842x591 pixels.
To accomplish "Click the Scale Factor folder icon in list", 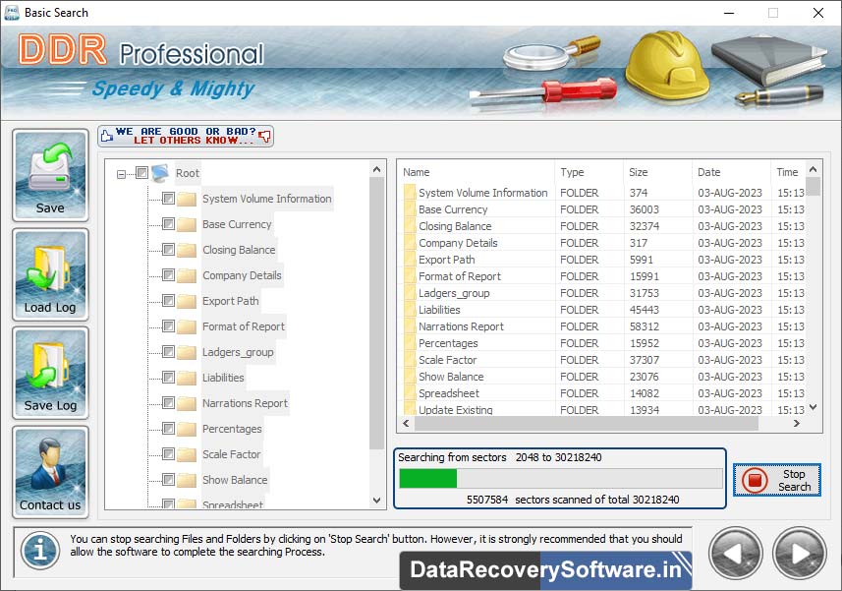I will (409, 360).
